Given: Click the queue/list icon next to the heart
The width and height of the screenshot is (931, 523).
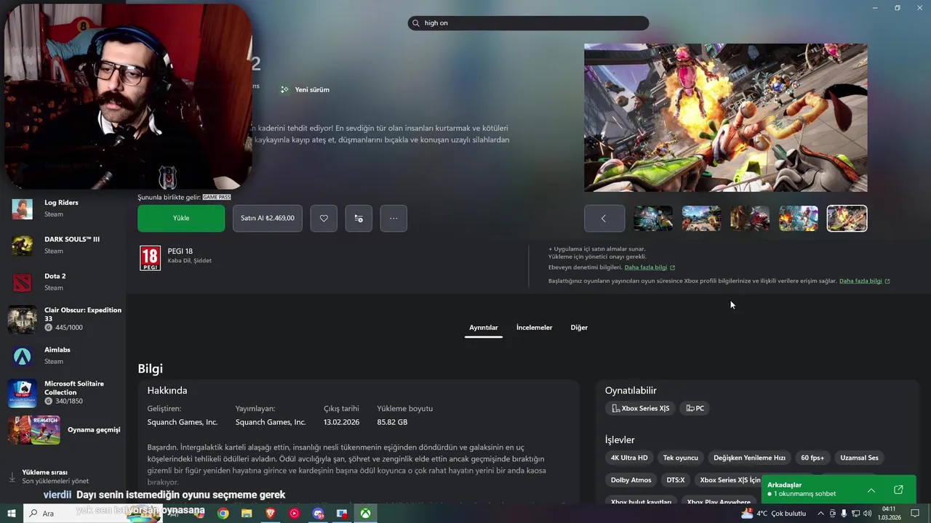Looking at the screenshot, I should coord(359,218).
